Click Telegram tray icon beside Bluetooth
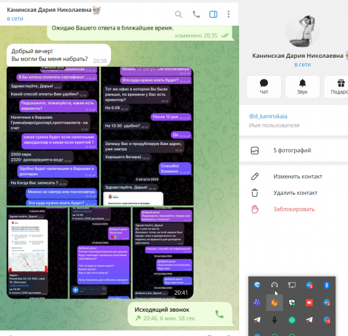 (309, 285)
